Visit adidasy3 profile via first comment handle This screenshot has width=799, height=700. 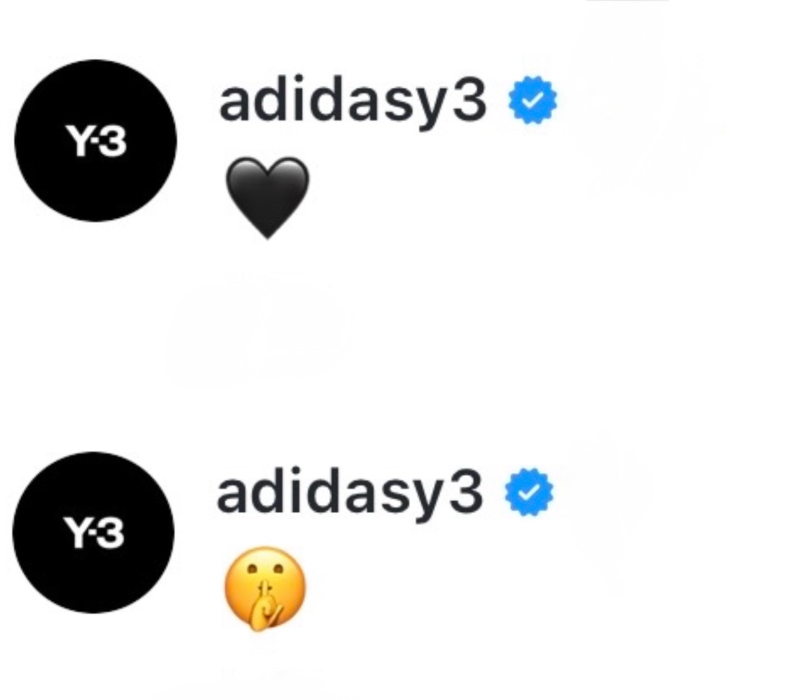(353, 101)
